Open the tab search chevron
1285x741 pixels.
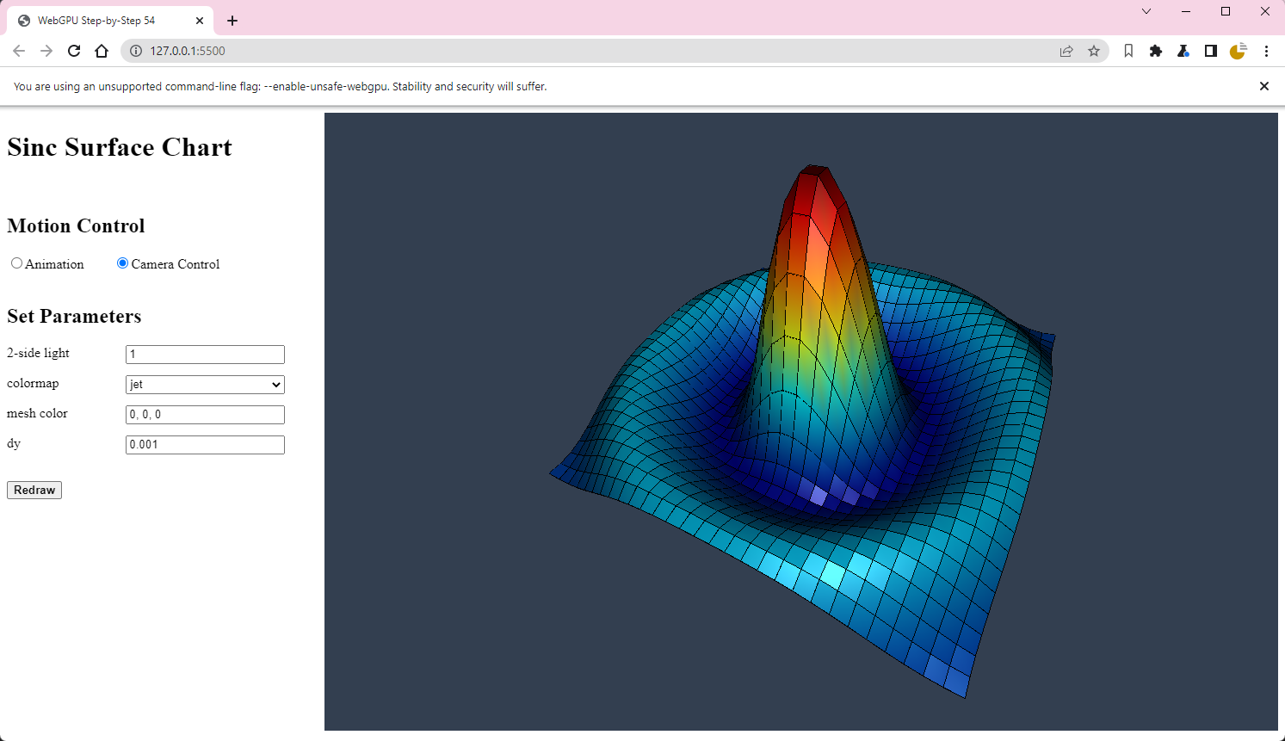[x=1146, y=11]
